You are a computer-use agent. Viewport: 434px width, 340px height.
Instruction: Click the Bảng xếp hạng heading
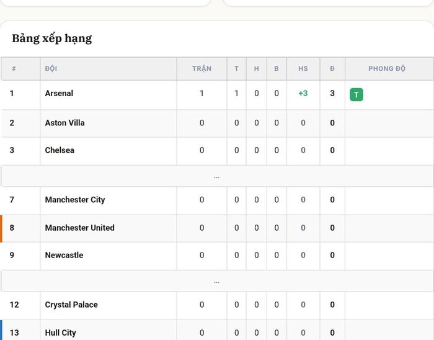click(x=51, y=38)
